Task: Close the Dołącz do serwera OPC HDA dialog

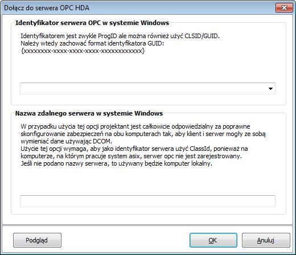Action: point(284,8)
